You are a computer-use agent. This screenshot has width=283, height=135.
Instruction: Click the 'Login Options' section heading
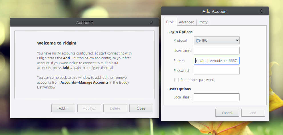180,32
